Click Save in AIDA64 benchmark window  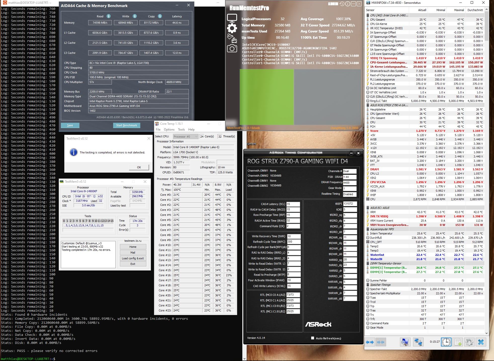pyautogui.click(x=70, y=125)
